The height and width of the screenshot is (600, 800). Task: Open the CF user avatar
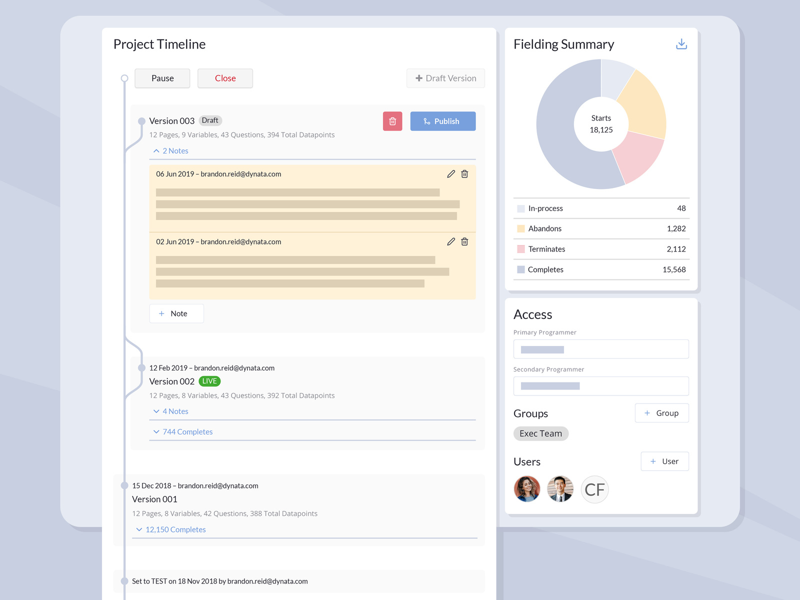tap(594, 489)
